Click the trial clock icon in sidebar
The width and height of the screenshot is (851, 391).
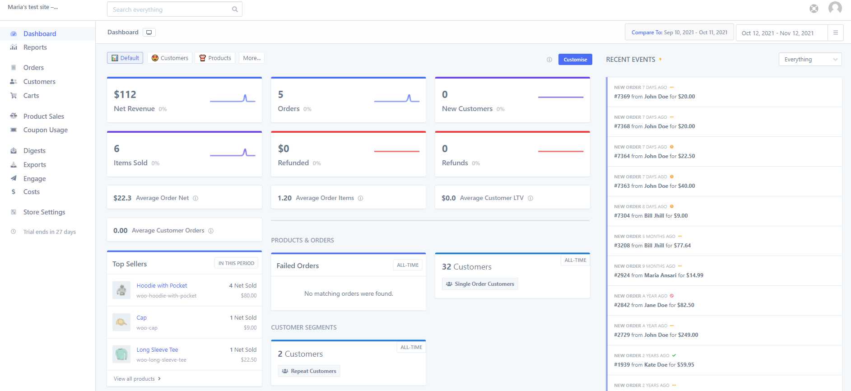(14, 232)
